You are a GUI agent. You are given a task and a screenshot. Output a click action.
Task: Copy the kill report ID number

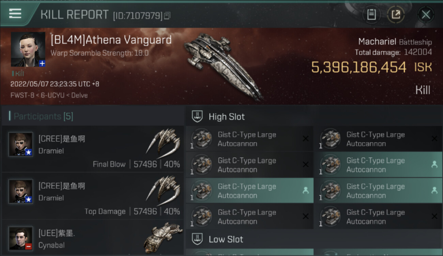coord(167,16)
